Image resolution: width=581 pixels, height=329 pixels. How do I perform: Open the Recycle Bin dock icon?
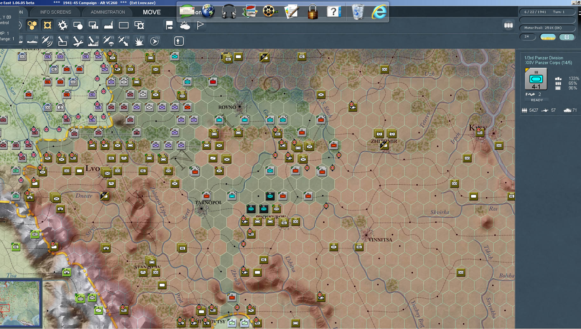coord(358,12)
